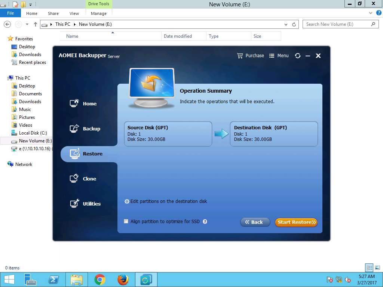This screenshot has width=383, height=287.
Task: Click the Search New Volume (E:) field
Action: point(340,24)
